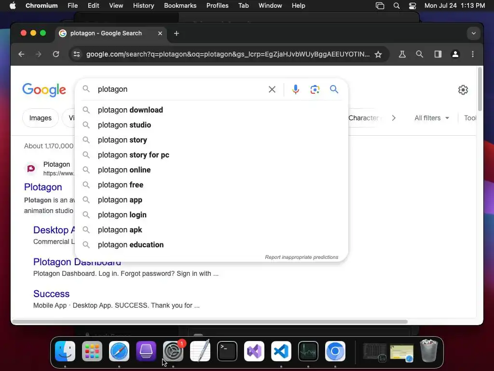Open TextEdit from the dock
494x371 pixels.
point(200,351)
